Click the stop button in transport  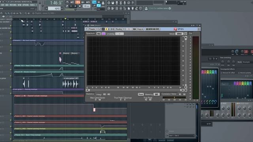coord(75,6)
